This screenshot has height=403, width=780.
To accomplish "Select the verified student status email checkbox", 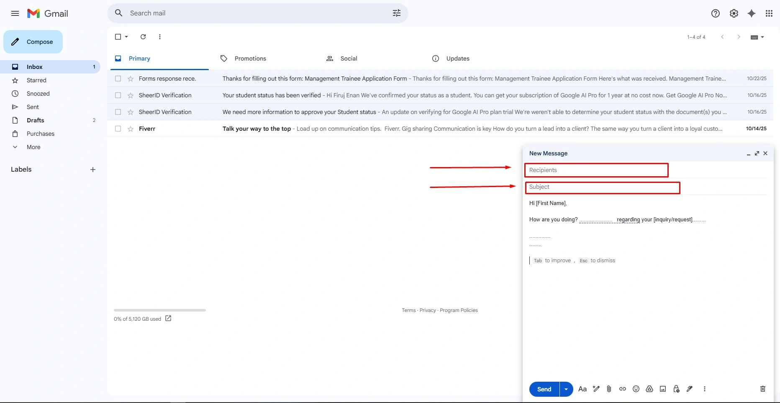I will 118,95.
